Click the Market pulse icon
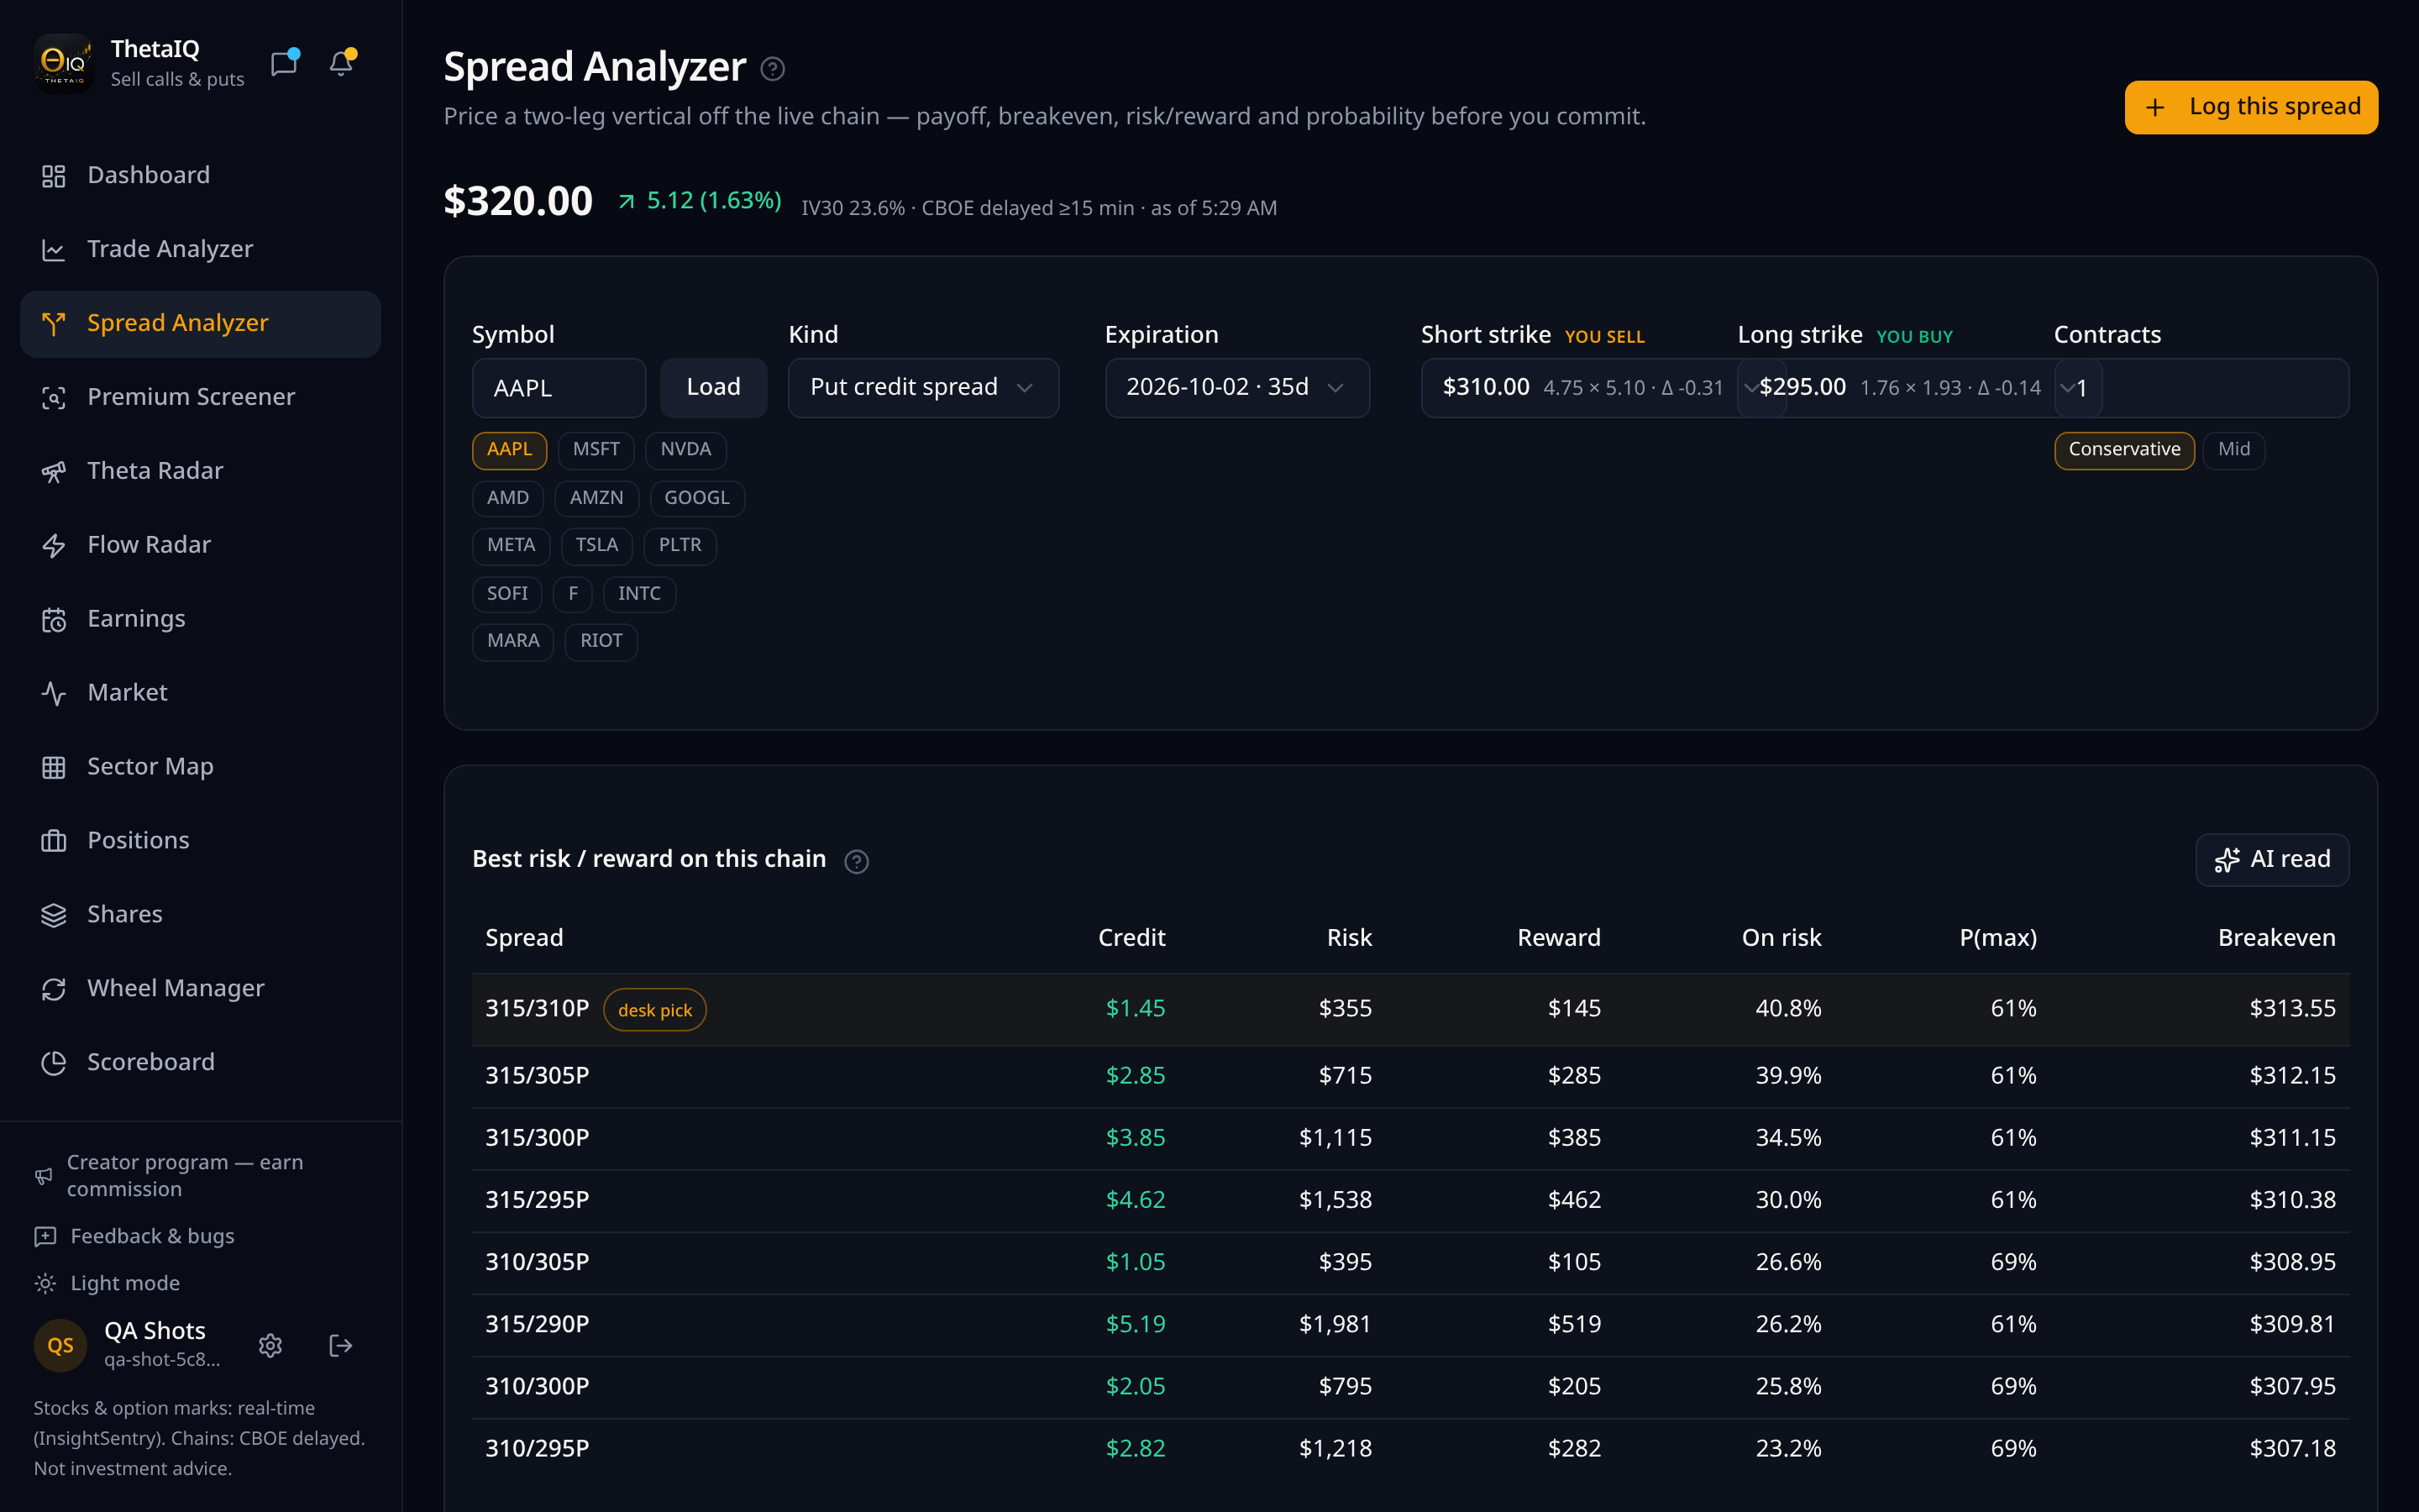The image size is (2419, 1512). 54,693
